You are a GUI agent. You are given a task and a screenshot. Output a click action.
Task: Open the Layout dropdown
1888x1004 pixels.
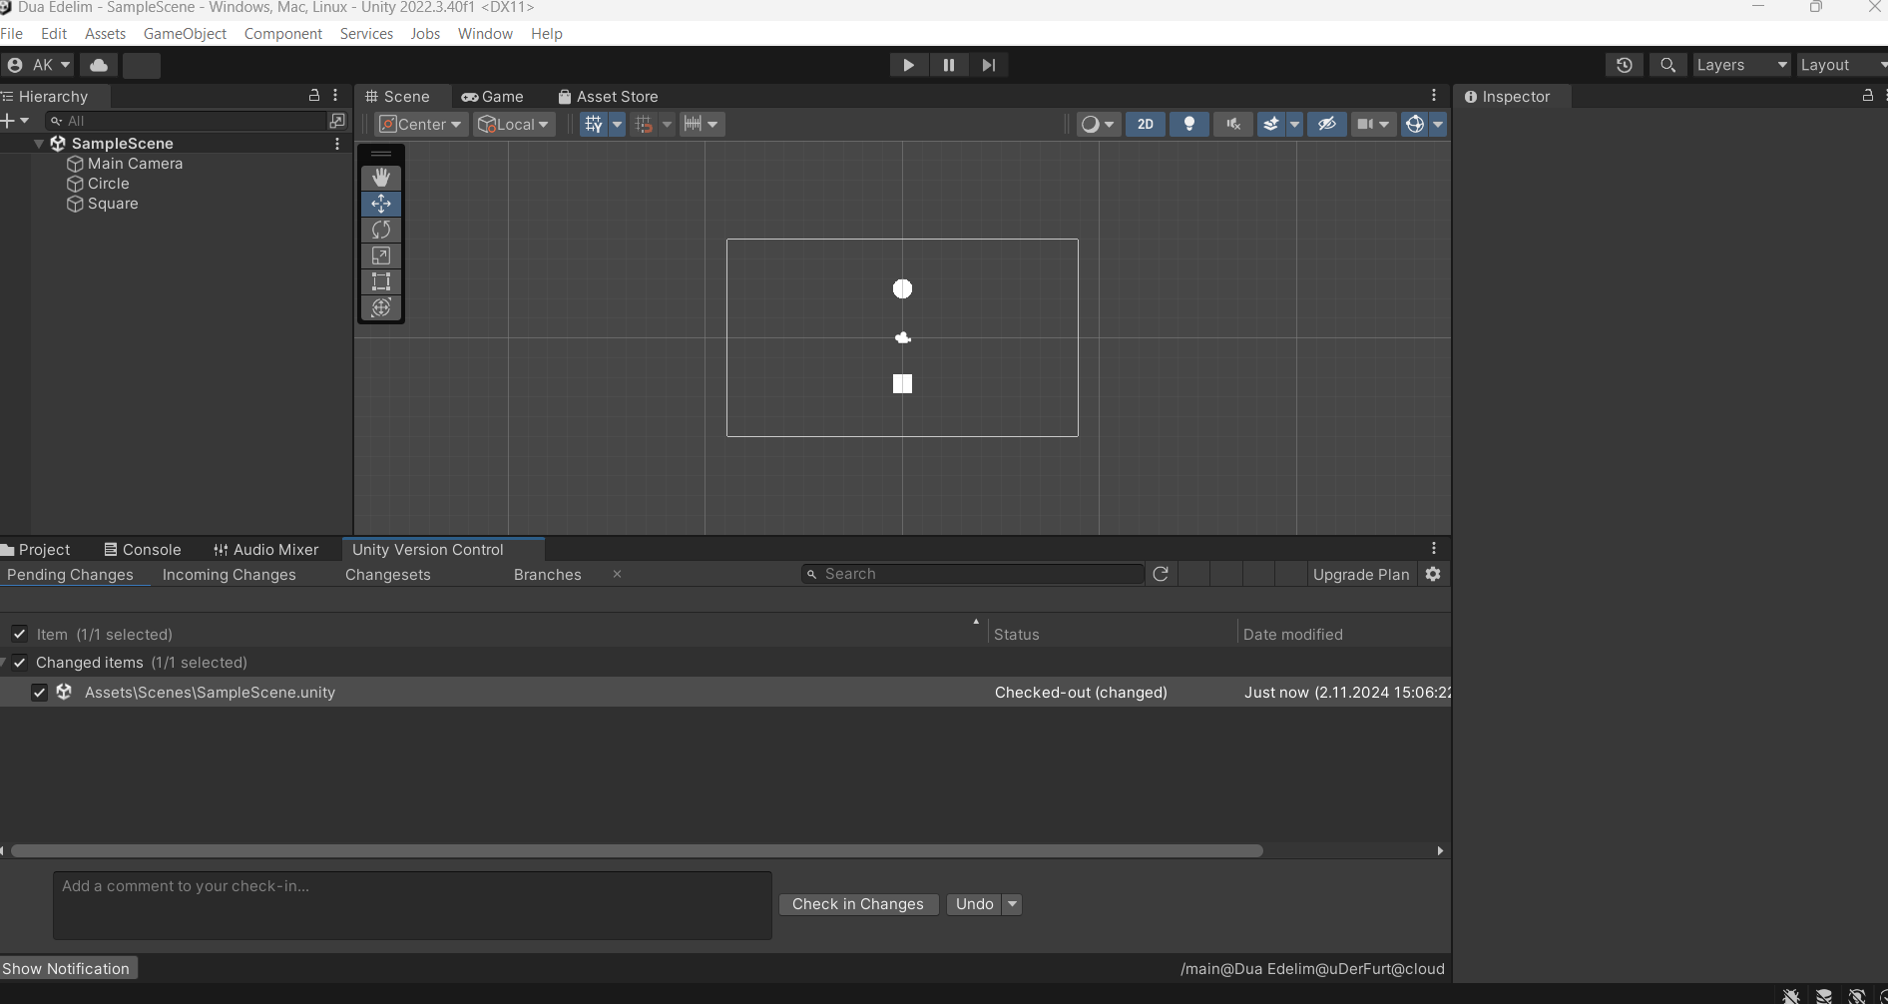pyautogui.click(x=1842, y=65)
